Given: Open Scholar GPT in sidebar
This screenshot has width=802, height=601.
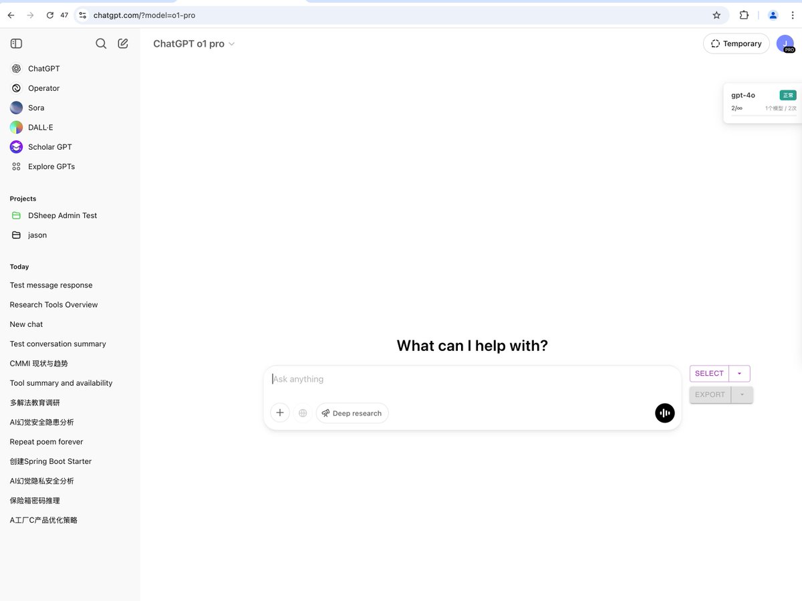Looking at the screenshot, I should coord(70,147).
